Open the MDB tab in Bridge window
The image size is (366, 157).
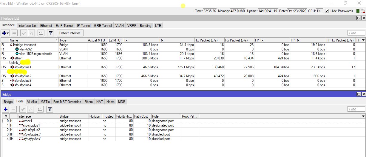pyautogui.click(x=122, y=102)
